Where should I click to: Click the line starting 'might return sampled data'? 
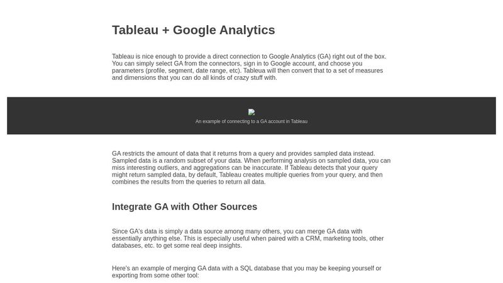[247, 175]
